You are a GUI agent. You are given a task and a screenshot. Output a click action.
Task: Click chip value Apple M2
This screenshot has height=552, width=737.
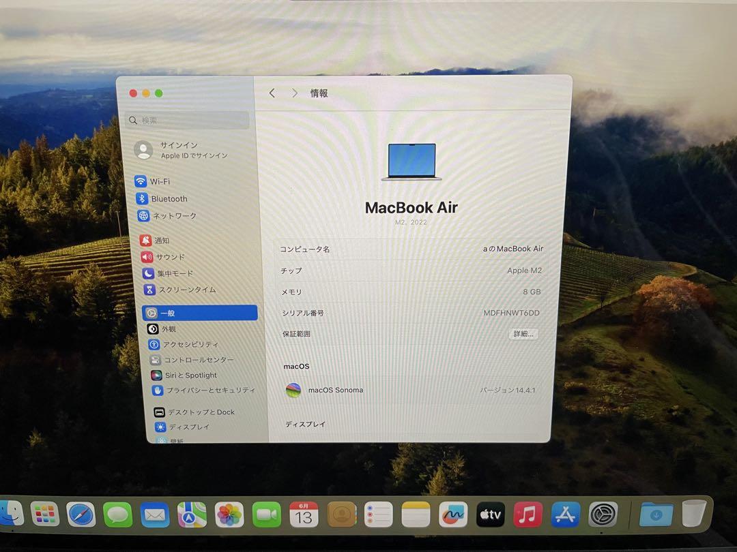pyautogui.click(x=525, y=271)
